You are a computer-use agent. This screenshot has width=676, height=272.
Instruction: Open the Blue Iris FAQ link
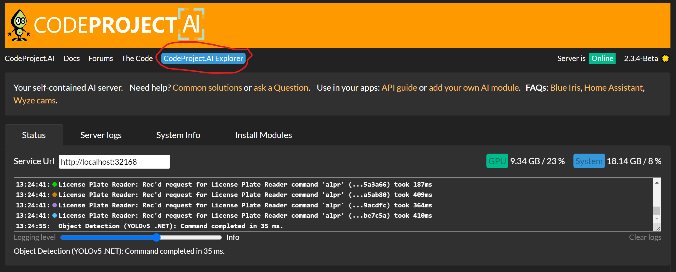565,88
